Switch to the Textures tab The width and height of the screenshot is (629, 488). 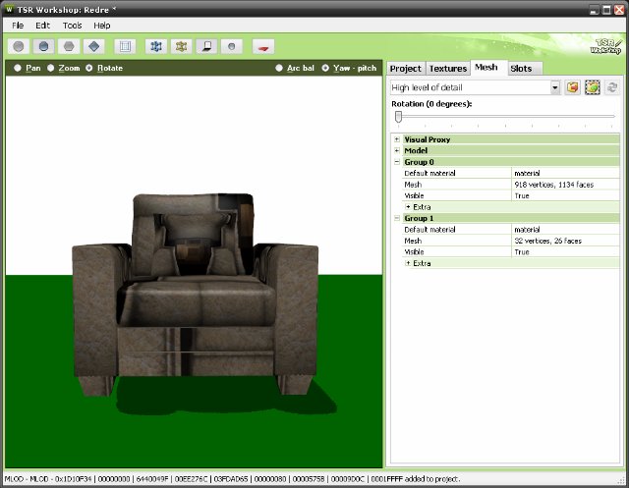click(448, 69)
